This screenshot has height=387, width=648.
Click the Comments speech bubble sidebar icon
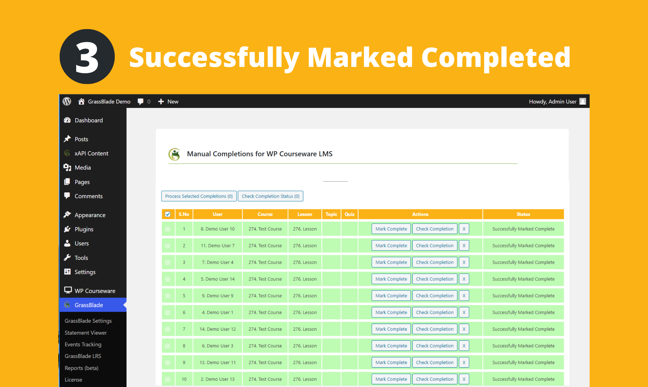(x=67, y=196)
